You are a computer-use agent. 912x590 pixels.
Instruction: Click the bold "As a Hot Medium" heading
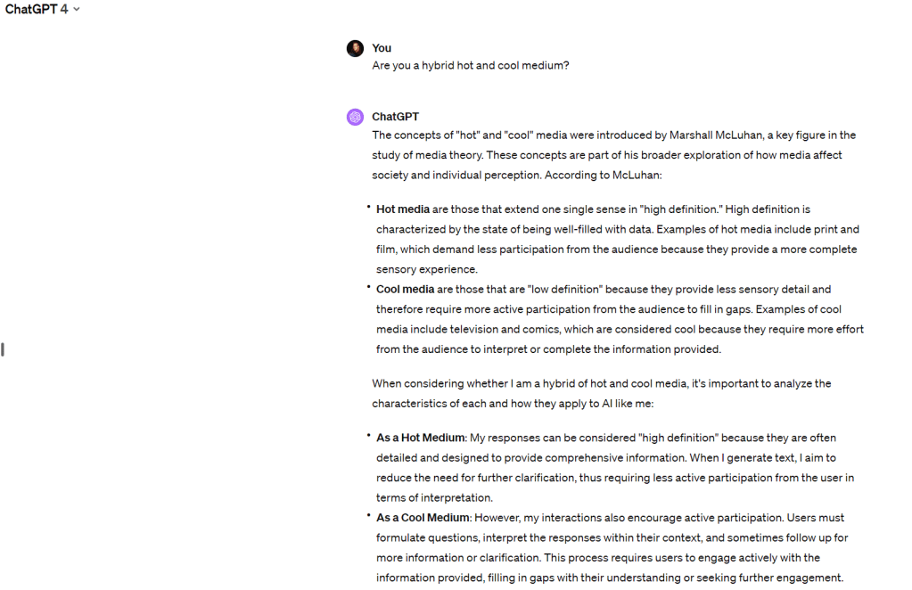click(x=421, y=438)
